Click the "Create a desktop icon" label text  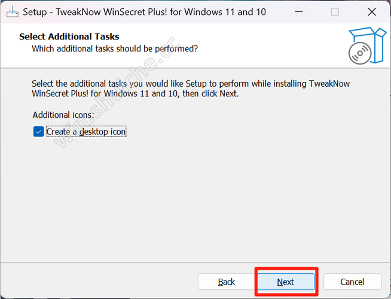pos(86,132)
